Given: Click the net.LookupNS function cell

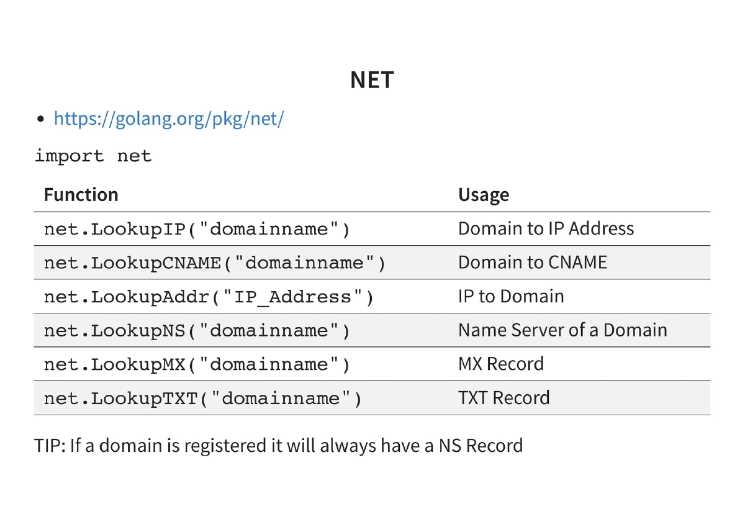Looking at the screenshot, I should pyautogui.click(x=197, y=331).
